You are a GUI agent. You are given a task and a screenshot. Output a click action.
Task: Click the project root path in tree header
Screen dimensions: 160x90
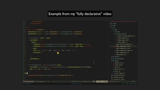click(x=123, y=21)
